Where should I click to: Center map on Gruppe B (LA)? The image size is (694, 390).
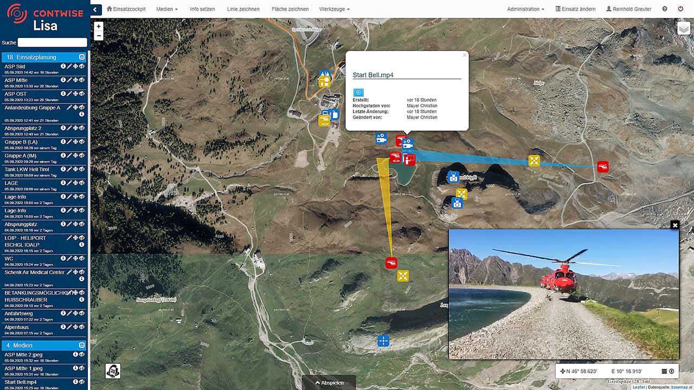pyautogui.click(x=75, y=142)
